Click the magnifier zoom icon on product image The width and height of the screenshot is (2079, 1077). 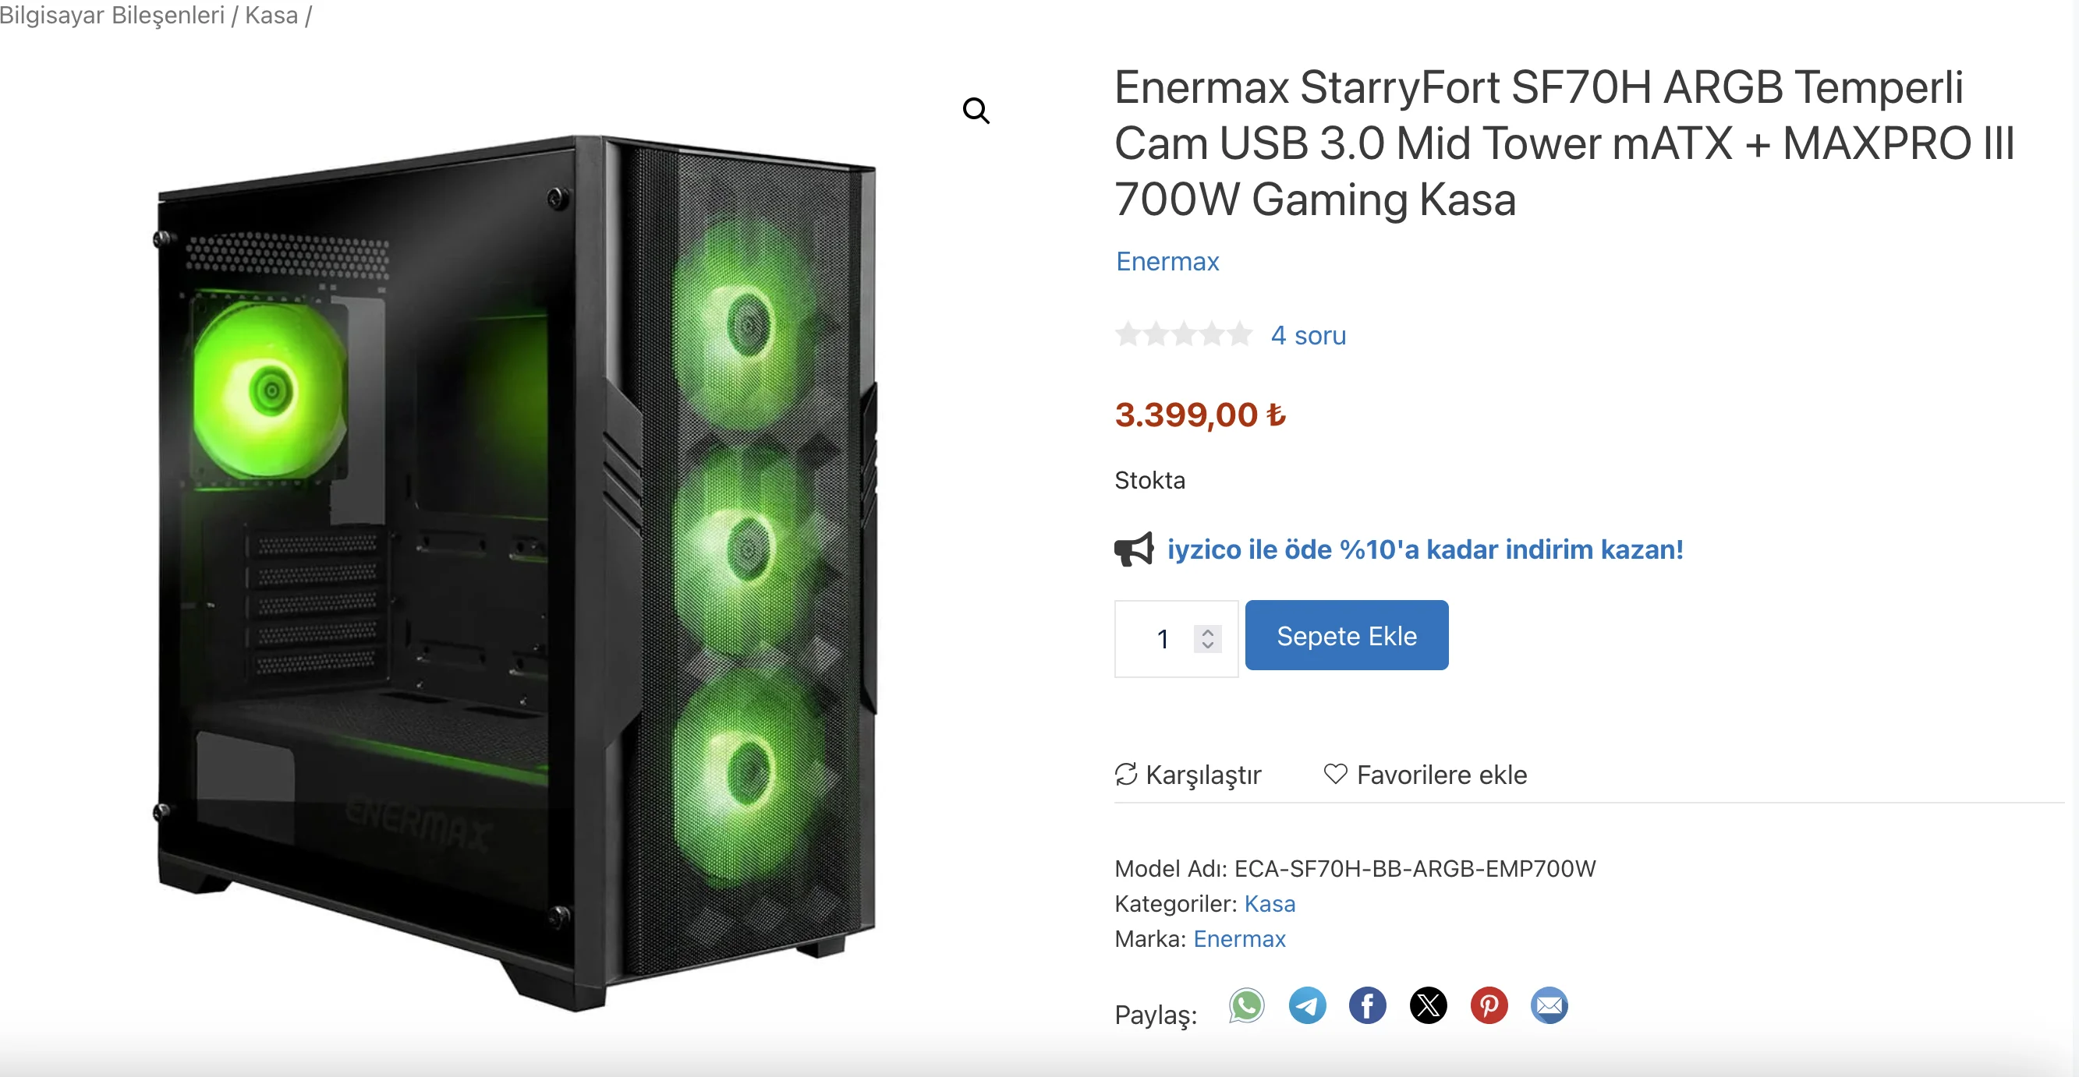(x=976, y=111)
